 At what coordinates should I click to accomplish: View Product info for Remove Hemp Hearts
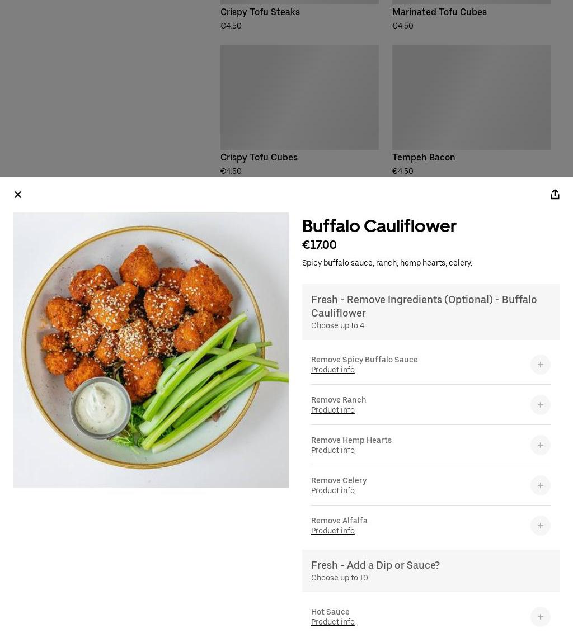click(x=332, y=451)
